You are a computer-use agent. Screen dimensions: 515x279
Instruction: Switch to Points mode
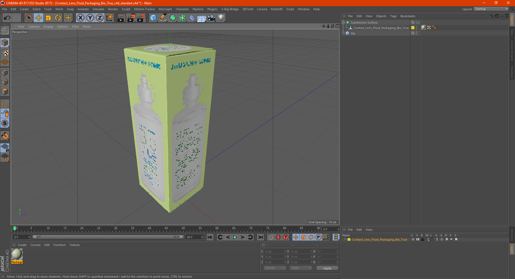point(5,72)
